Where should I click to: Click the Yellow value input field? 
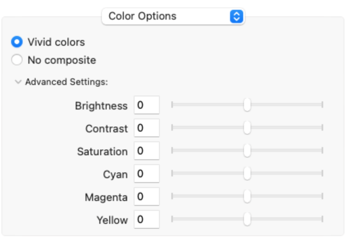point(146,220)
